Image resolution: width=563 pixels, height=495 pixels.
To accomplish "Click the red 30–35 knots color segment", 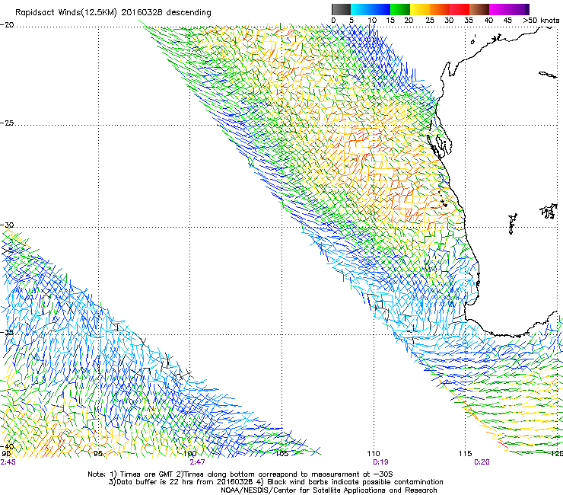I will 460,9.
